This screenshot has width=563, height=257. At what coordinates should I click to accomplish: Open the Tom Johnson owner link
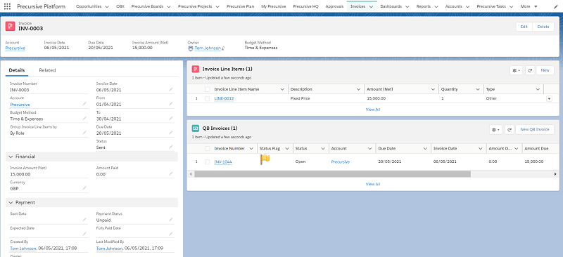[208, 48]
